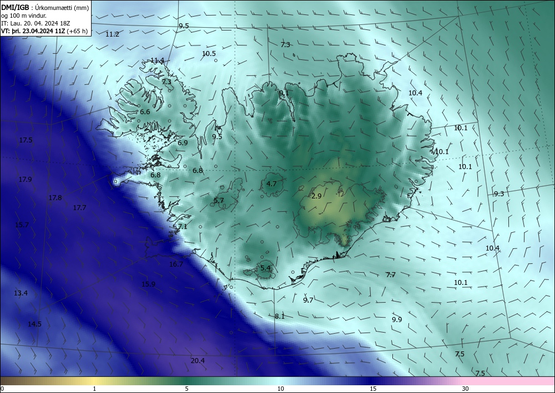Click the 15.7 value label
The width and height of the screenshot is (555, 393).
(x=22, y=225)
